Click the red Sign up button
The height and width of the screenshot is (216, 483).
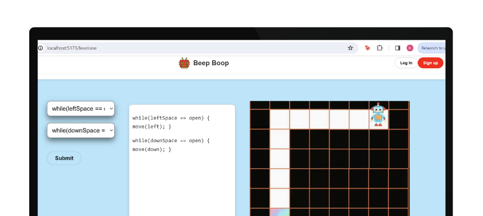[x=431, y=63]
